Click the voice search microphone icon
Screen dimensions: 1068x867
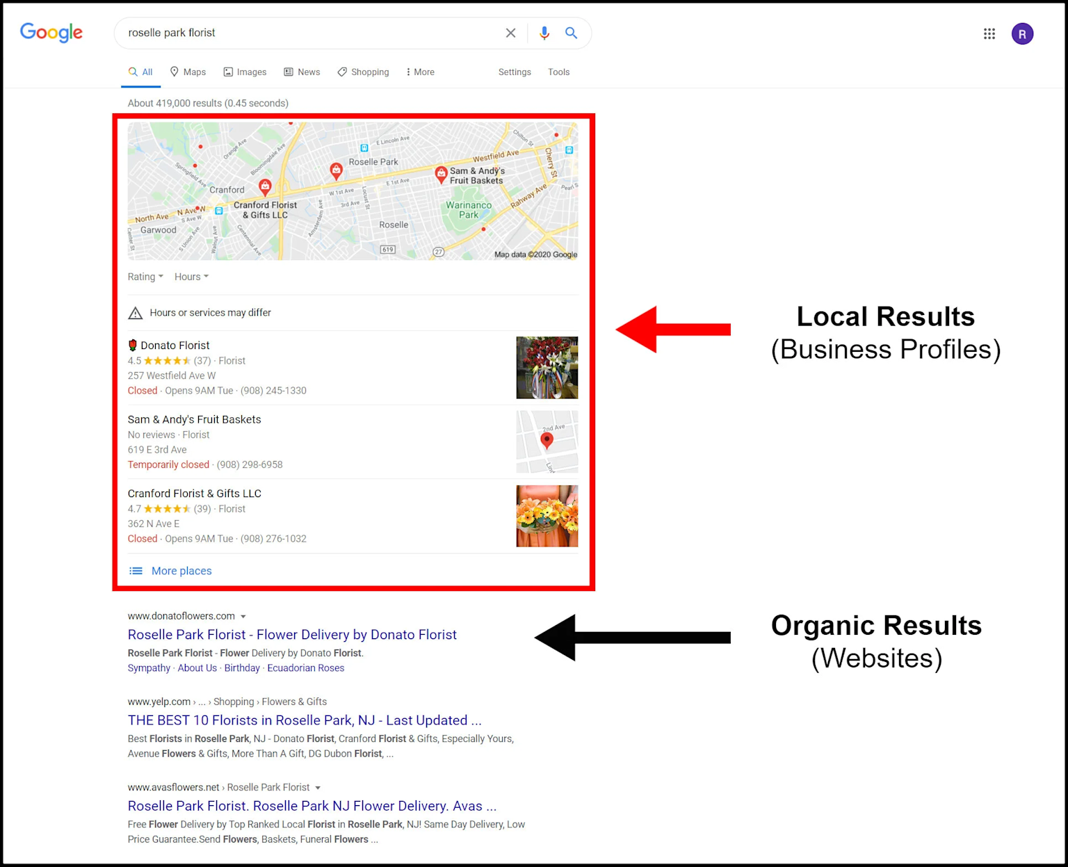click(x=544, y=33)
